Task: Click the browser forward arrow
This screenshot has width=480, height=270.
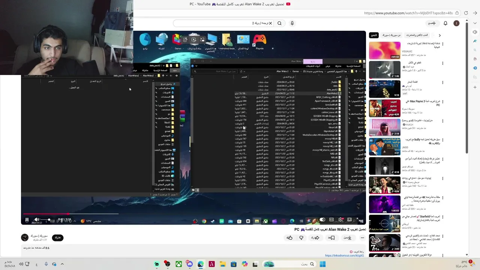Action: point(475,13)
